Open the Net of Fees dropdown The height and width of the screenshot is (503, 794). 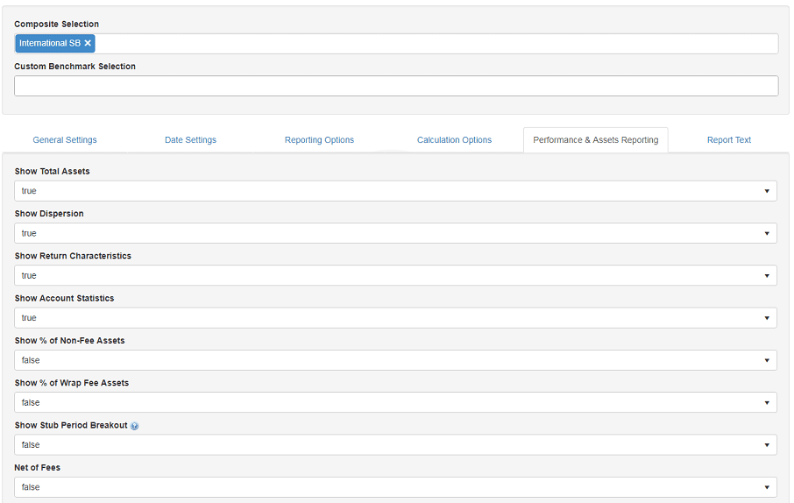point(395,487)
